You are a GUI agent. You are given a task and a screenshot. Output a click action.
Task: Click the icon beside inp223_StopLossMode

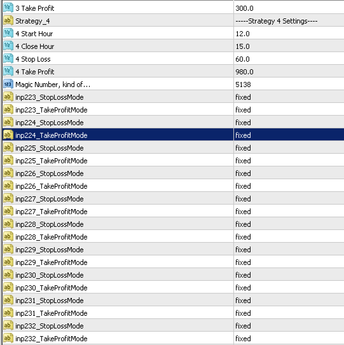[8, 97]
